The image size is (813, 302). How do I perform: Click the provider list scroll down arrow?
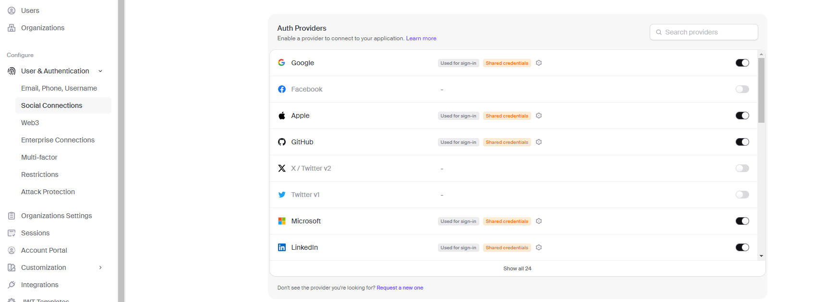pos(761,256)
